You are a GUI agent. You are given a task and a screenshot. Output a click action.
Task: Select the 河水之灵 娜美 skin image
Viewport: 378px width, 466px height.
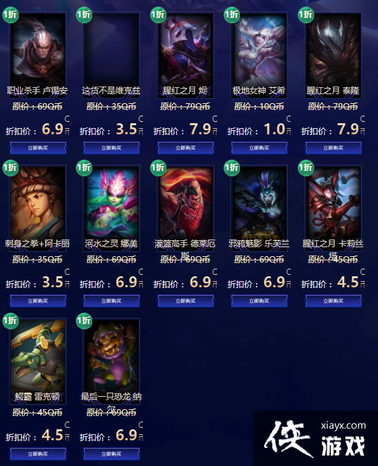pyautogui.click(x=112, y=208)
